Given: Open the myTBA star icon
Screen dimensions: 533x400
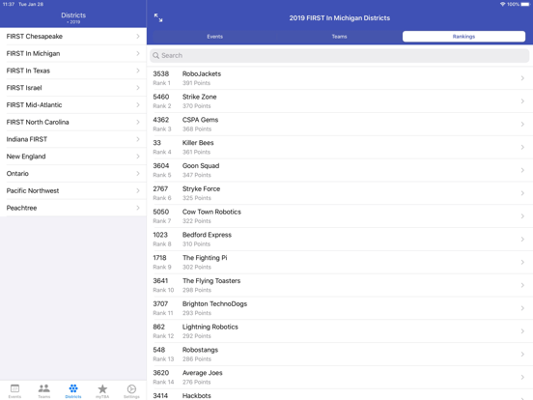Looking at the screenshot, I should tap(102, 390).
